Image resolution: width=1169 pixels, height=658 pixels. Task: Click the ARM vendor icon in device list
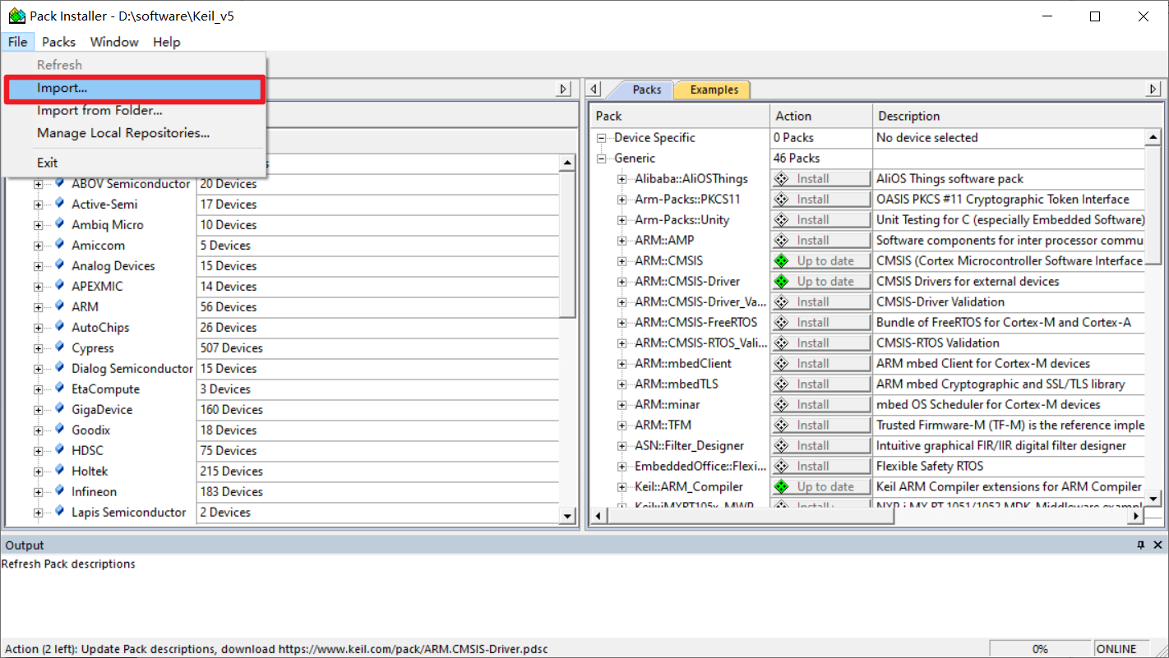pos(59,306)
